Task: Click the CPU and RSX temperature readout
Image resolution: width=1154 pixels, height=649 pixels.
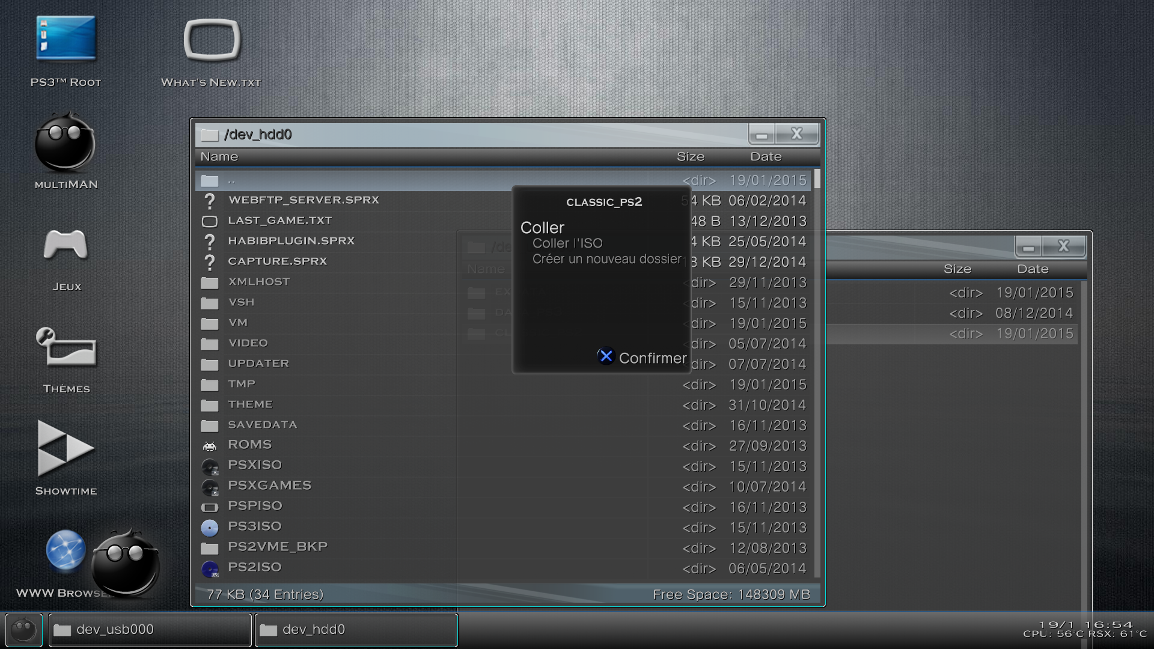Action: [x=1085, y=634]
